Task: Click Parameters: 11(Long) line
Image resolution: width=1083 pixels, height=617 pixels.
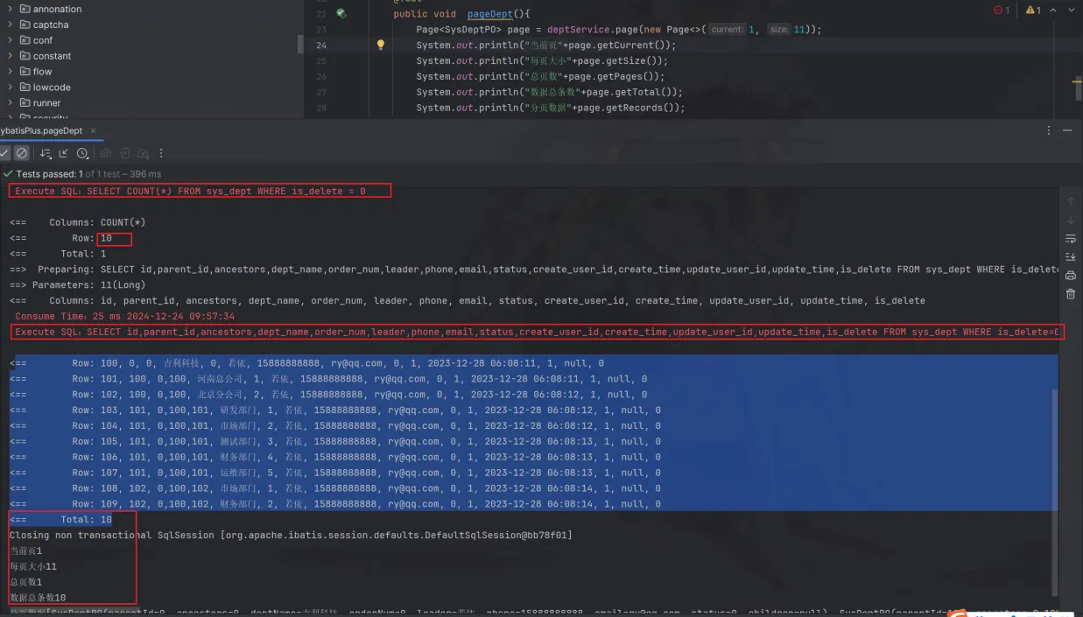Action: point(78,285)
